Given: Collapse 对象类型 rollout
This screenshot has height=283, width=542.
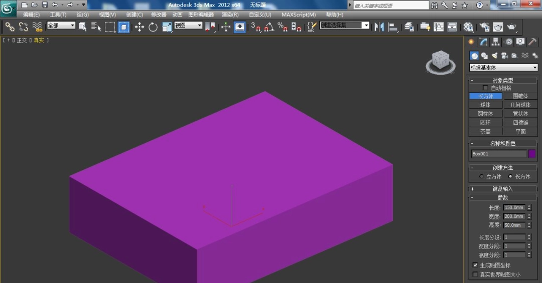Looking at the screenshot, I should [503, 80].
